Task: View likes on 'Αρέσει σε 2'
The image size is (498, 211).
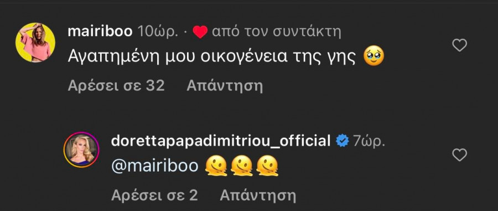Action: tap(155, 195)
